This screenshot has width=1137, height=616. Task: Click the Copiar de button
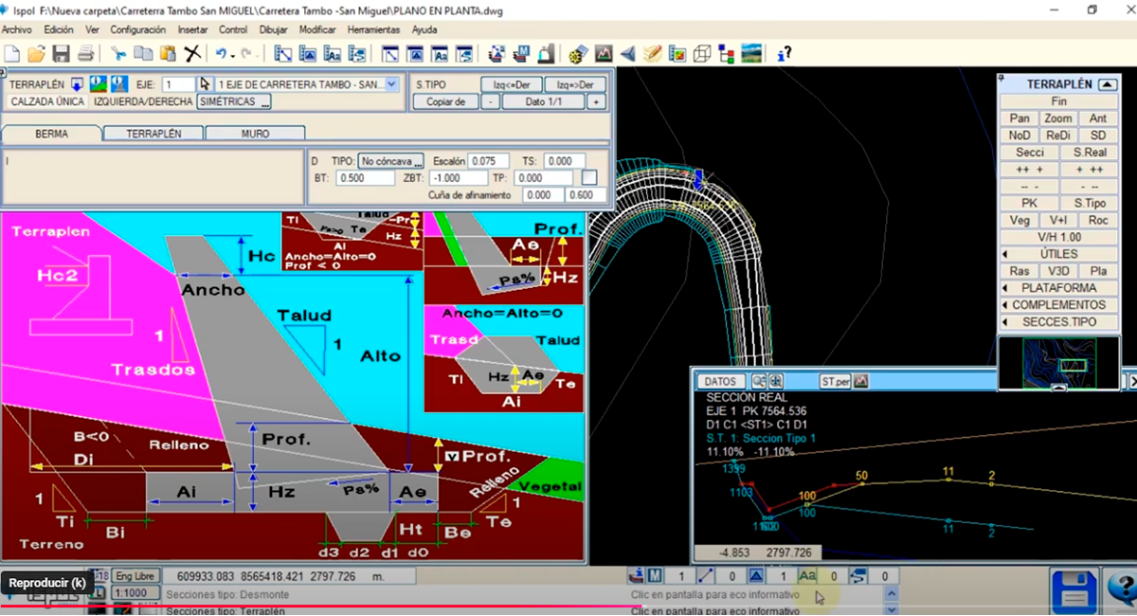click(x=445, y=101)
